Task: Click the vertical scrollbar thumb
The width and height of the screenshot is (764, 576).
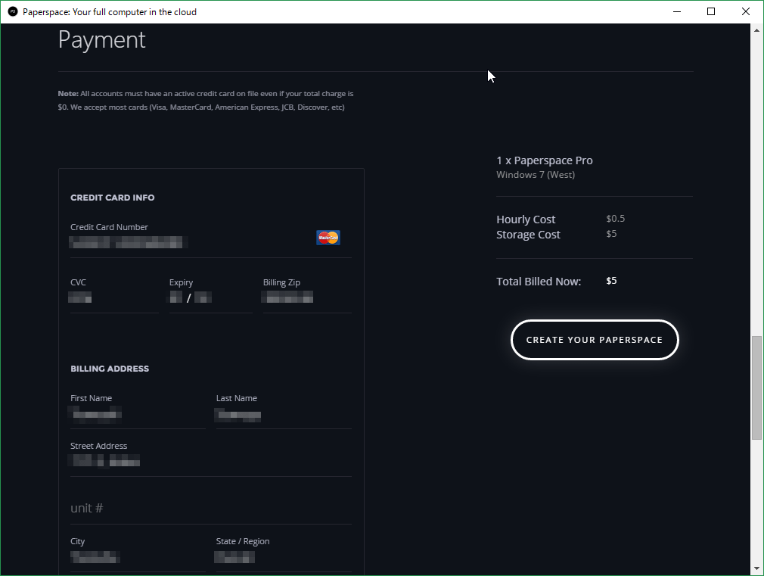Action: click(x=756, y=388)
